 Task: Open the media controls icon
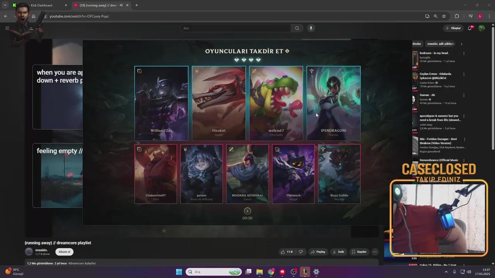click(471, 16)
